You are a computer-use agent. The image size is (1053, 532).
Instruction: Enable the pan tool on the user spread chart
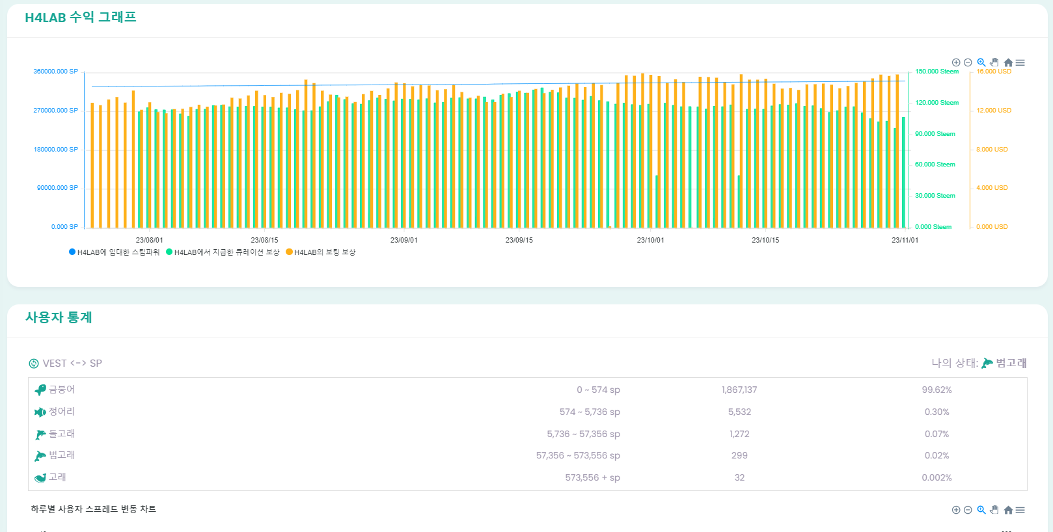pyautogui.click(x=994, y=510)
